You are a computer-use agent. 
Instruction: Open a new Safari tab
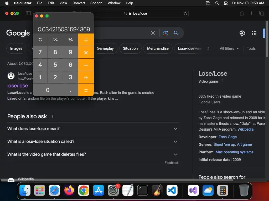pos(251,13)
